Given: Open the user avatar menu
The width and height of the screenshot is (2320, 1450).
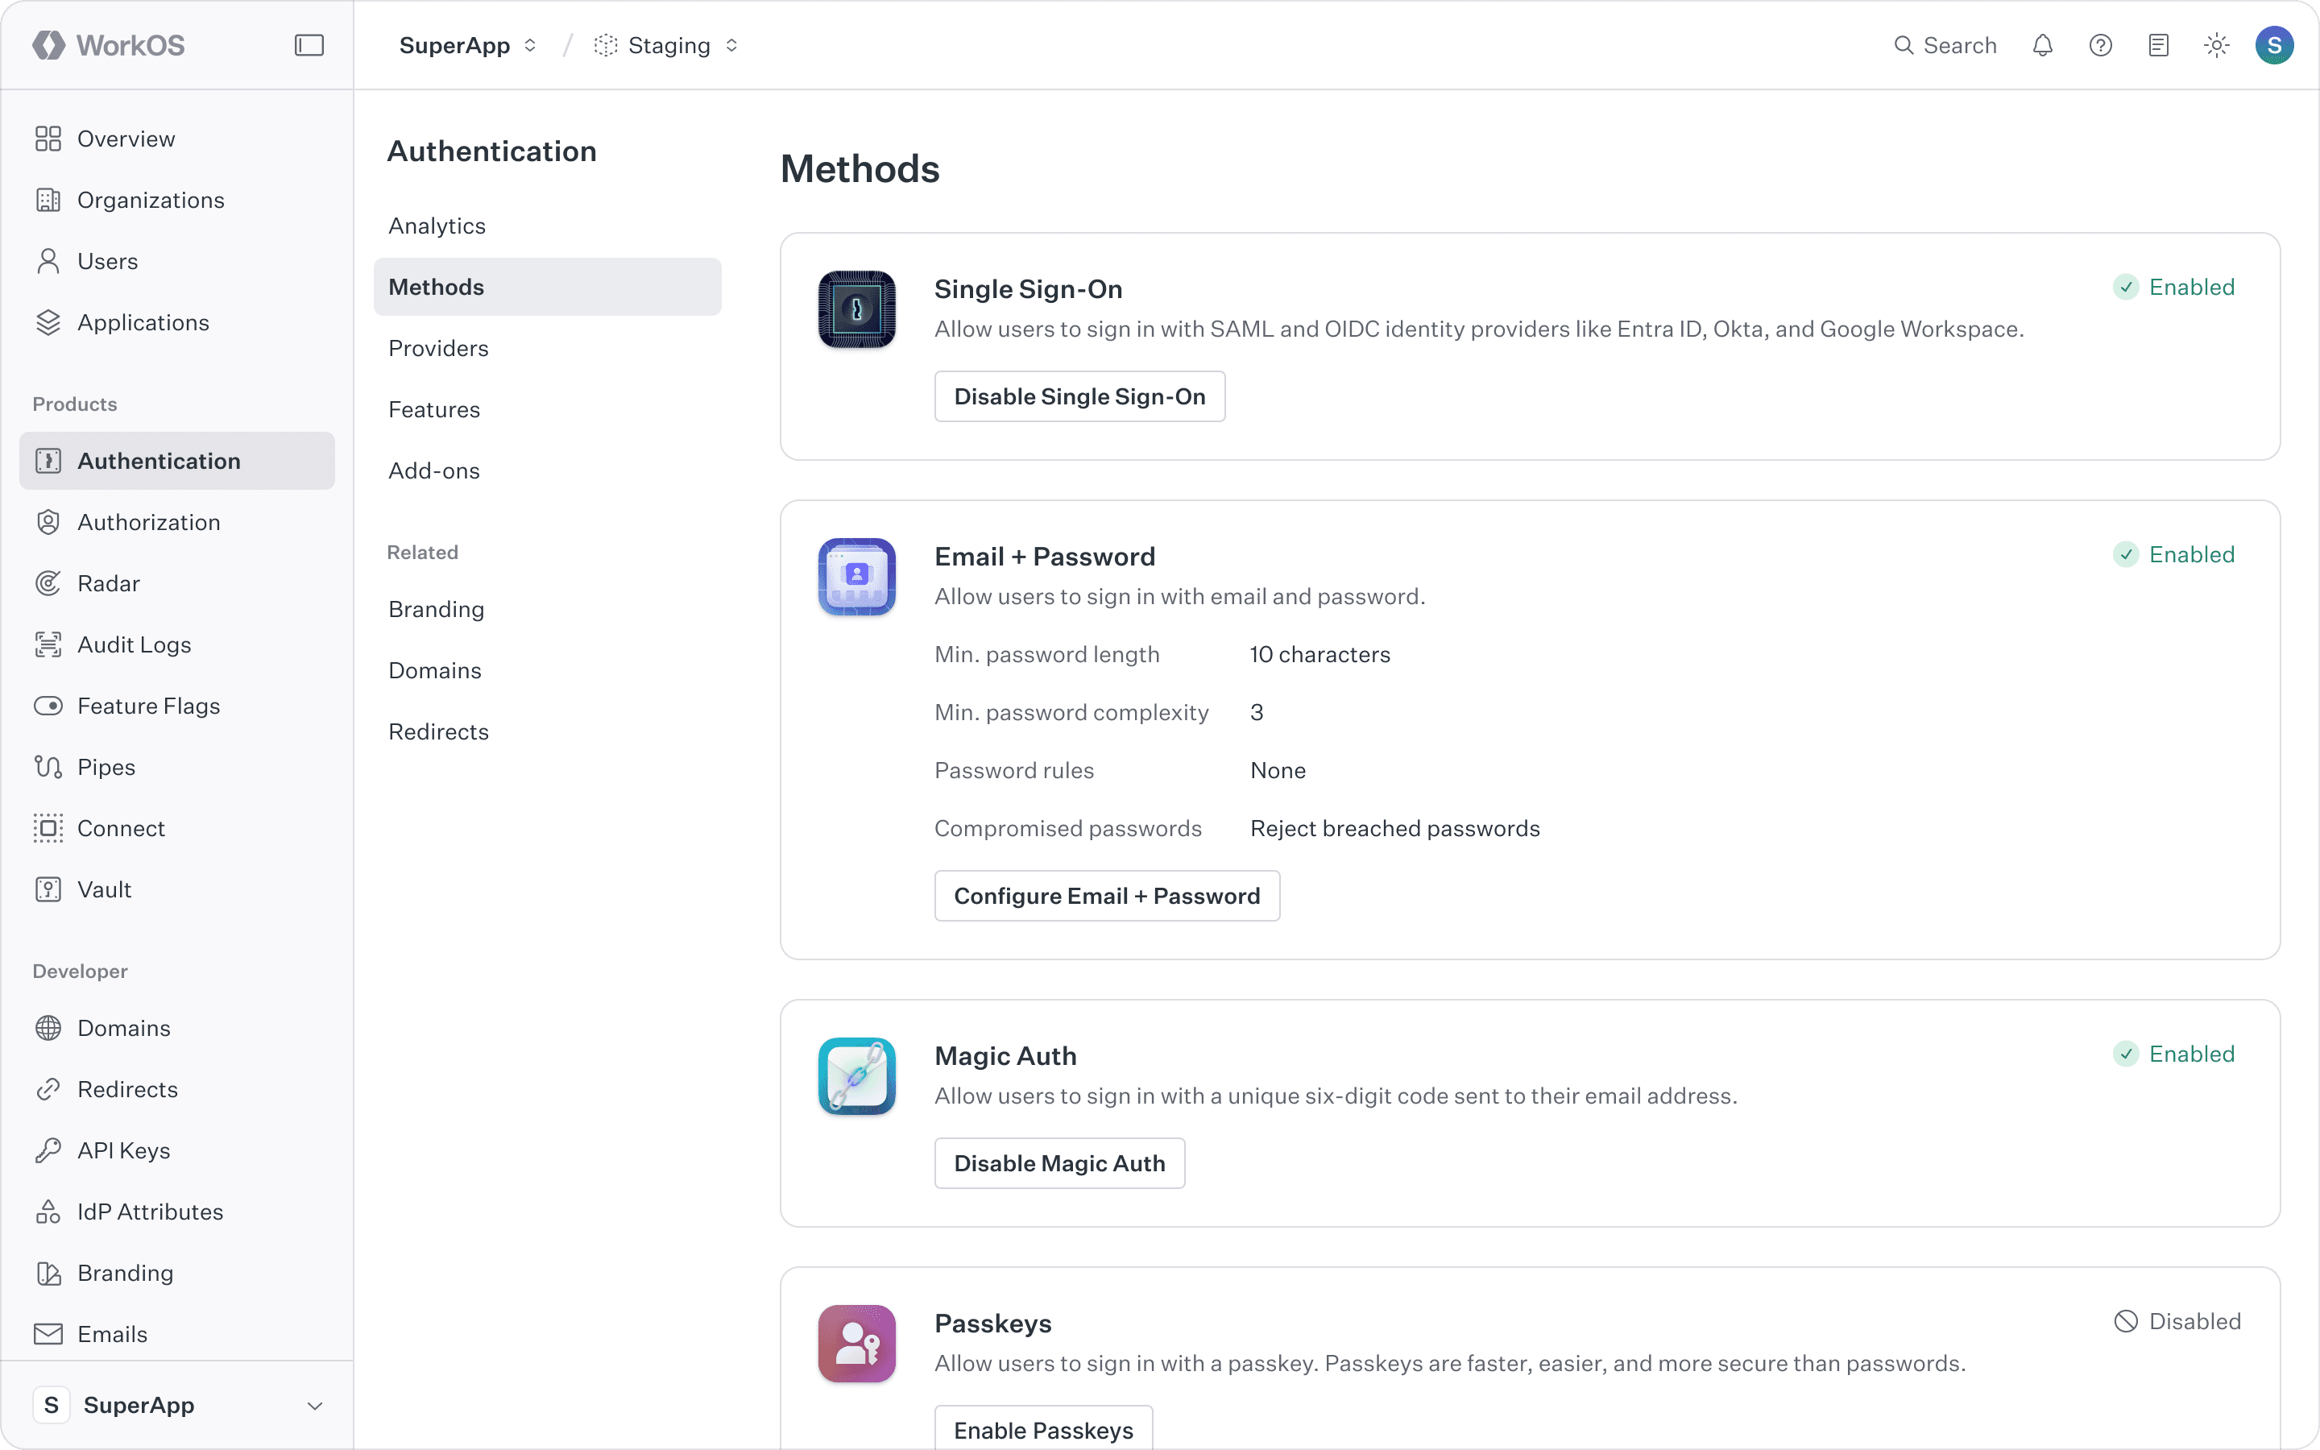Looking at the screenshot, I should [2274, 45].
